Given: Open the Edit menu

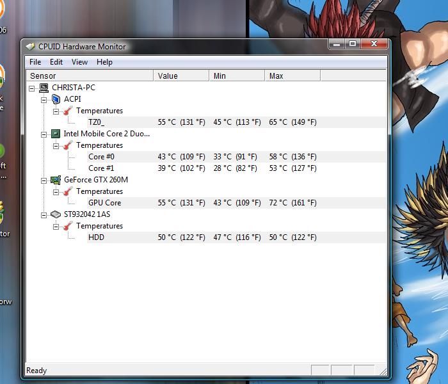Looking at the screenshot, I should tap(56, 62).
